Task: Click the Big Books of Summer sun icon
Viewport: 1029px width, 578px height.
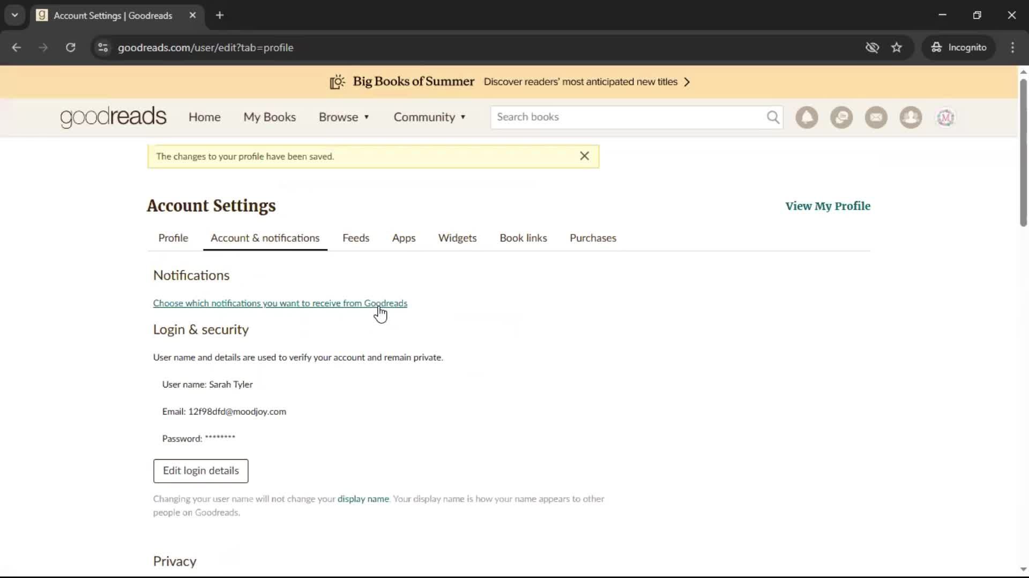Action: pyautogui.click(x=337, y=82)
